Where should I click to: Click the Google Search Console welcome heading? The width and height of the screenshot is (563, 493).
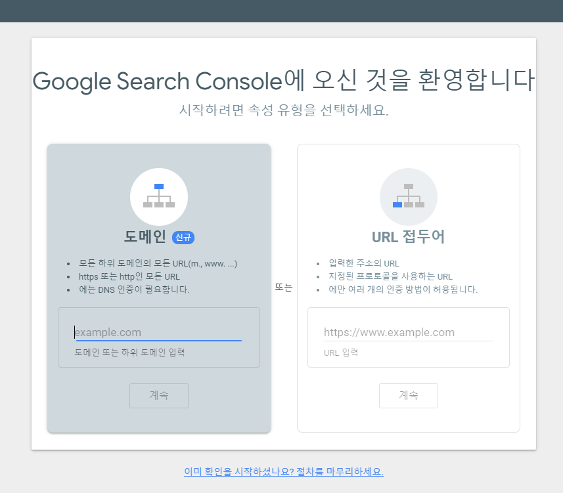click(284, 80)
